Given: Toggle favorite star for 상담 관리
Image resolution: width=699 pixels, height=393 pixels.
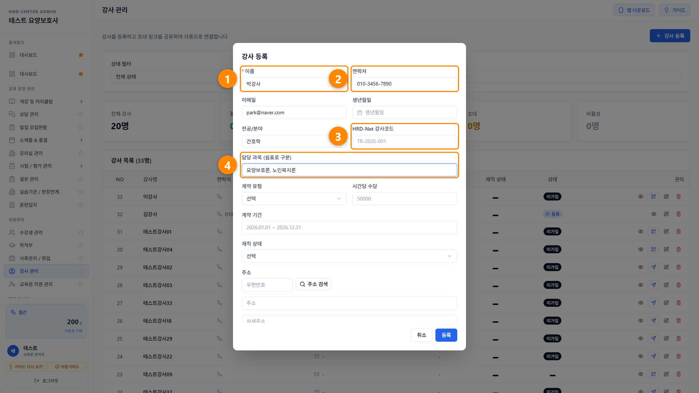Looking at the screenshot, I should point(81,114).
